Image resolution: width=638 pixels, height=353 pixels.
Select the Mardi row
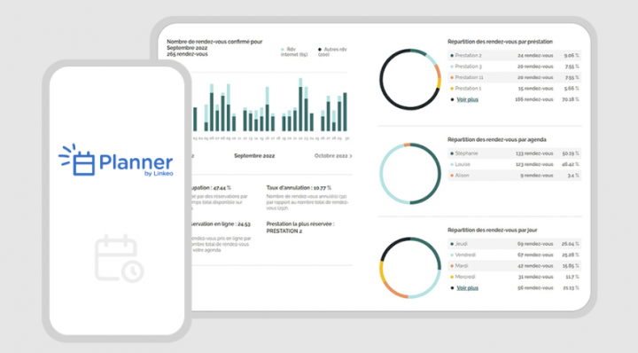(514, 266)
